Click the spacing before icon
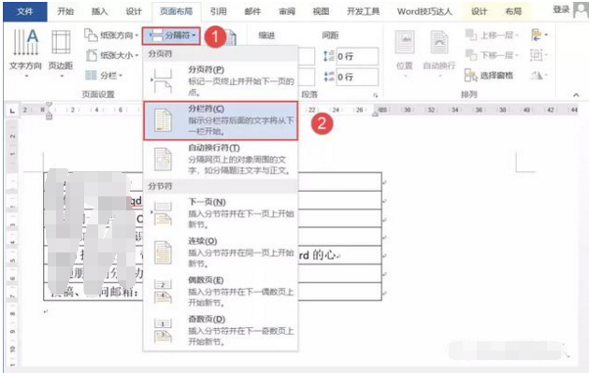Viewport: 589px width, 373px height. 328,56
